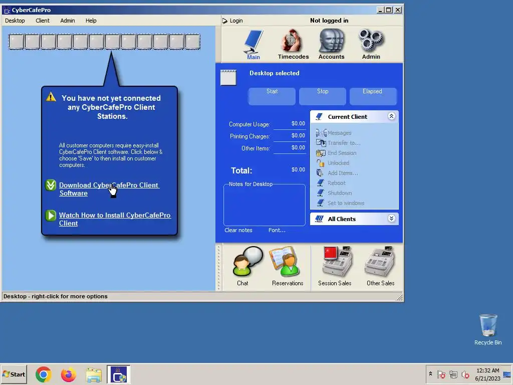The width and height of the screenshot is (513, 385).
Task: Click the green play video icon
Action: coord(51,216)
